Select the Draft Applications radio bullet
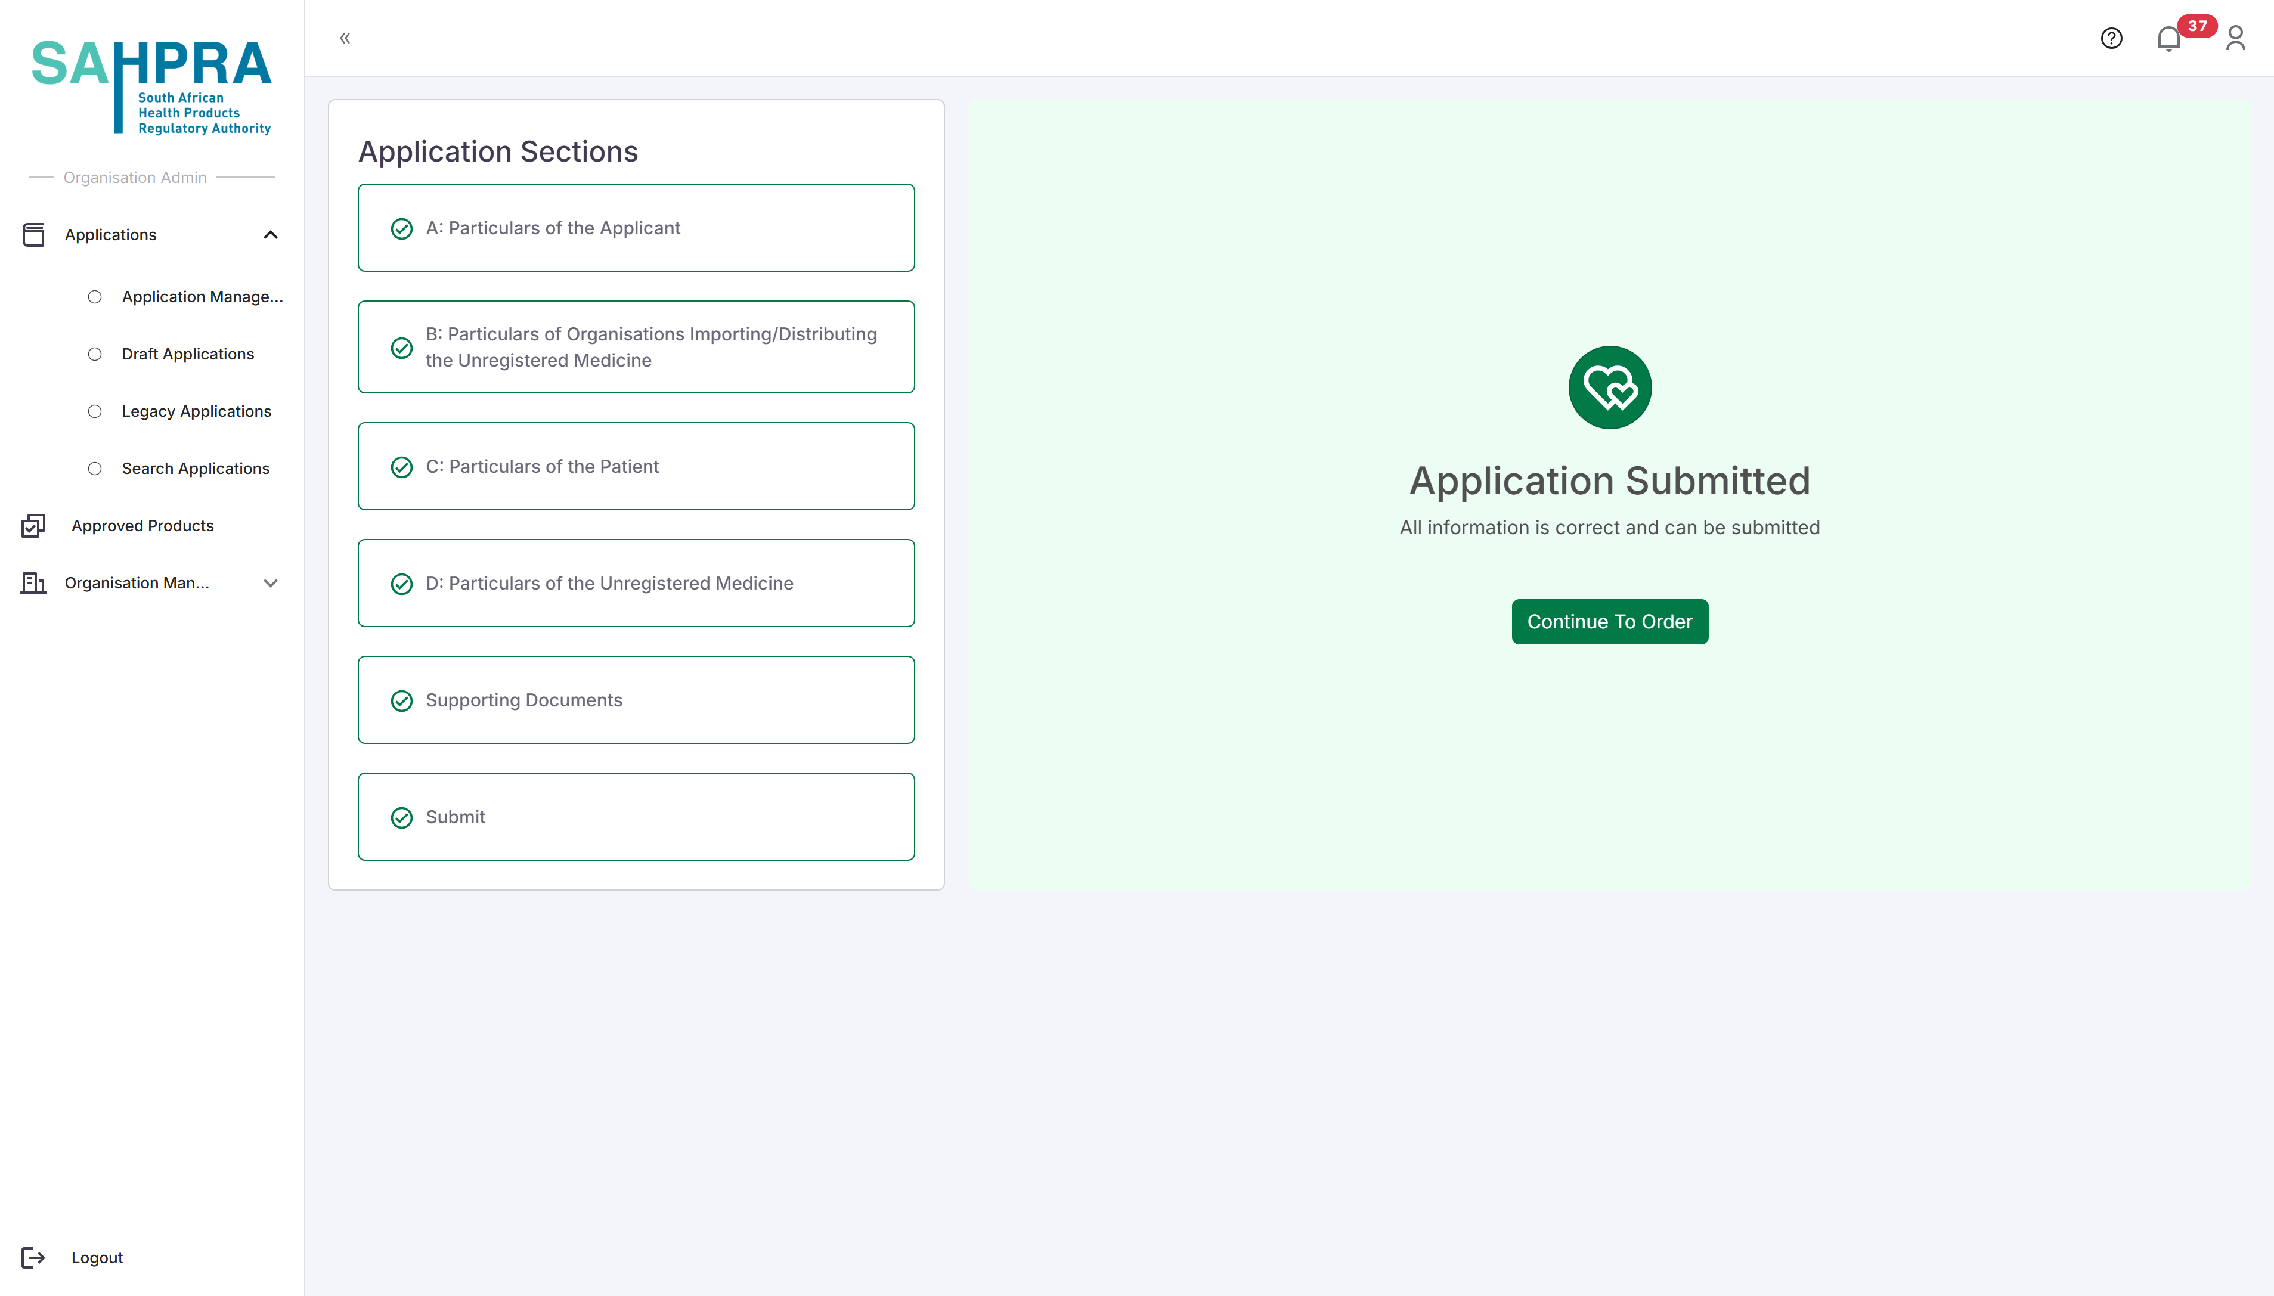 point(94,354)
